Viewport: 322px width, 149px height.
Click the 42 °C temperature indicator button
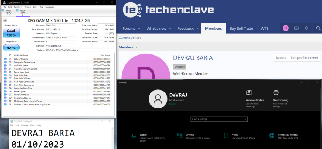[x=11, y=48]
